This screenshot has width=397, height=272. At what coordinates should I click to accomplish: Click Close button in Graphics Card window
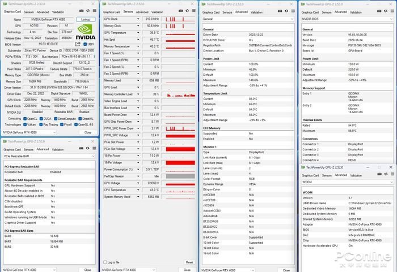(x=88, y=132)
